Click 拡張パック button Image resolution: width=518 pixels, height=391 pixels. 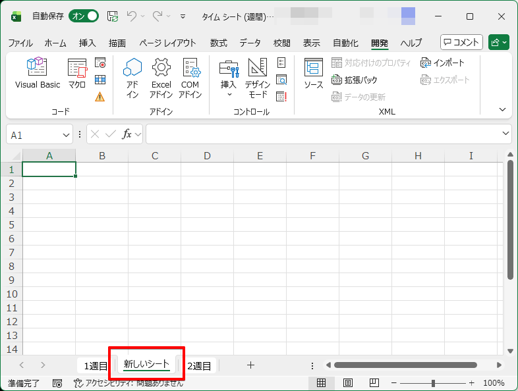click(354, 80)
